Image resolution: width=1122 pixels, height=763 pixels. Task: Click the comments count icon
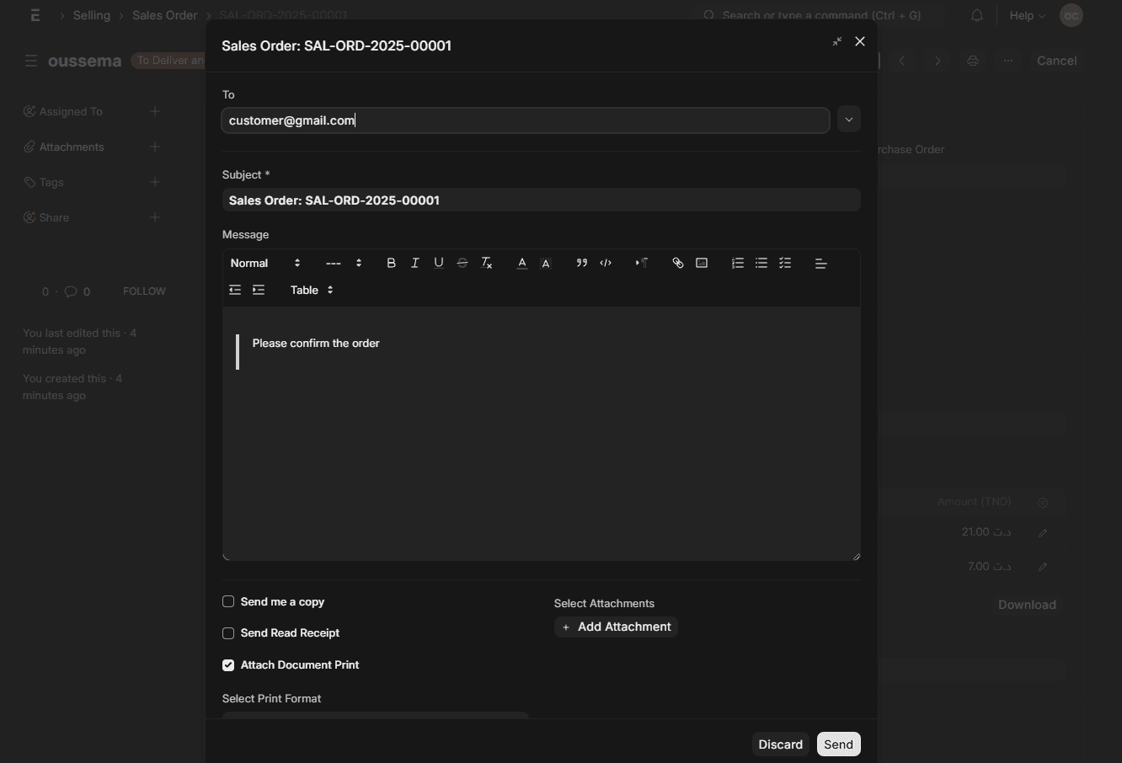click(71, 291)
